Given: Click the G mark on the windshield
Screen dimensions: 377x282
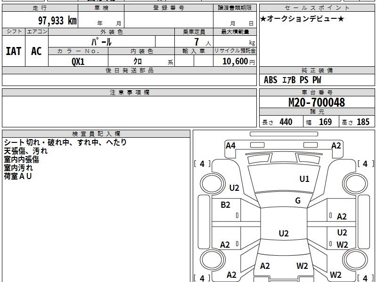Looking at the screenshot, I should [298, 201].
